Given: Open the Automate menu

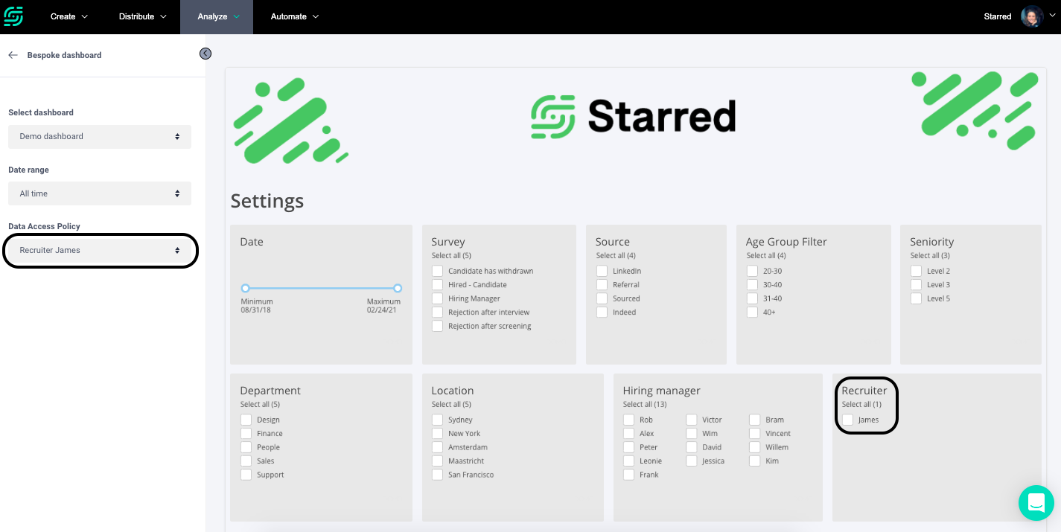Looking at the screenshot, I should pyautogui.click(x=295, y=16).
